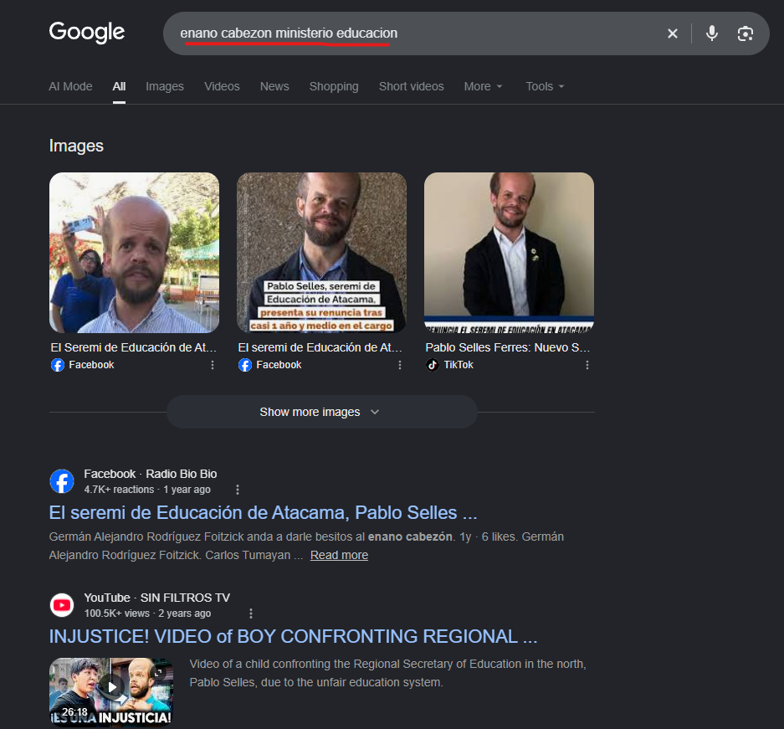Open first image title 'El Seremi de Educación de At...'
Viewport: 784px width, 729px height.
(134, 347)
